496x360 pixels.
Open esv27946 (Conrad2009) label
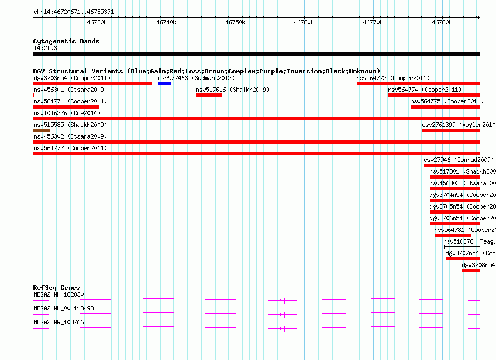459,160
